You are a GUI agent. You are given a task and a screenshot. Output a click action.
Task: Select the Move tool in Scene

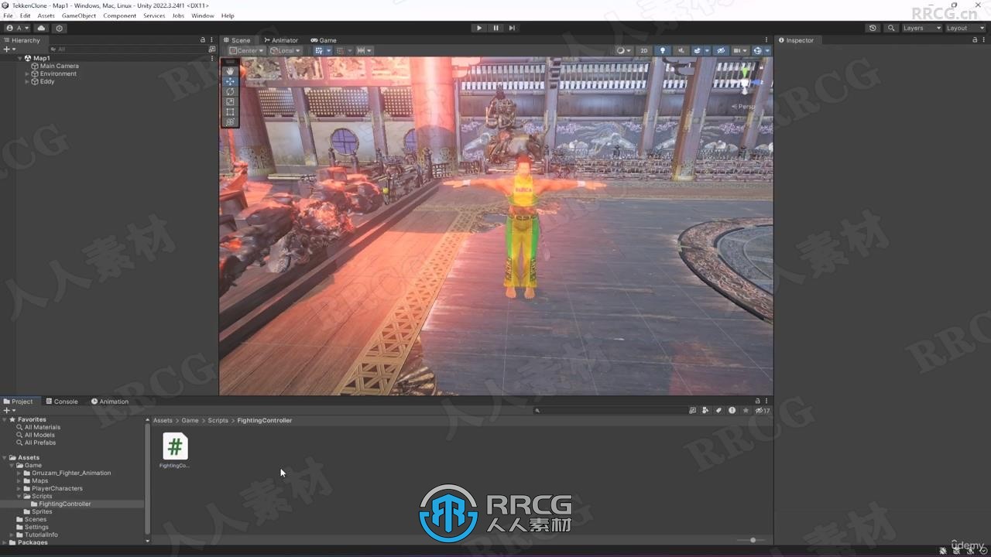click(x=230, y=81)
